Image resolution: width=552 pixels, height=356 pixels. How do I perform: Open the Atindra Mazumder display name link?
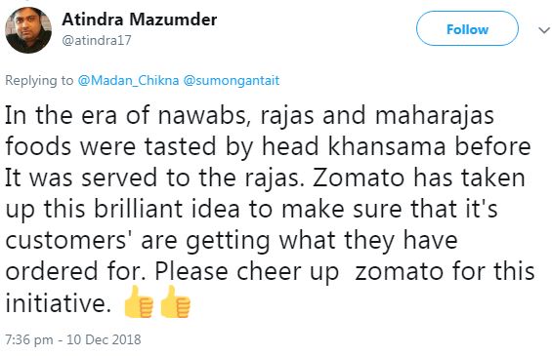(x=140, y=19)
